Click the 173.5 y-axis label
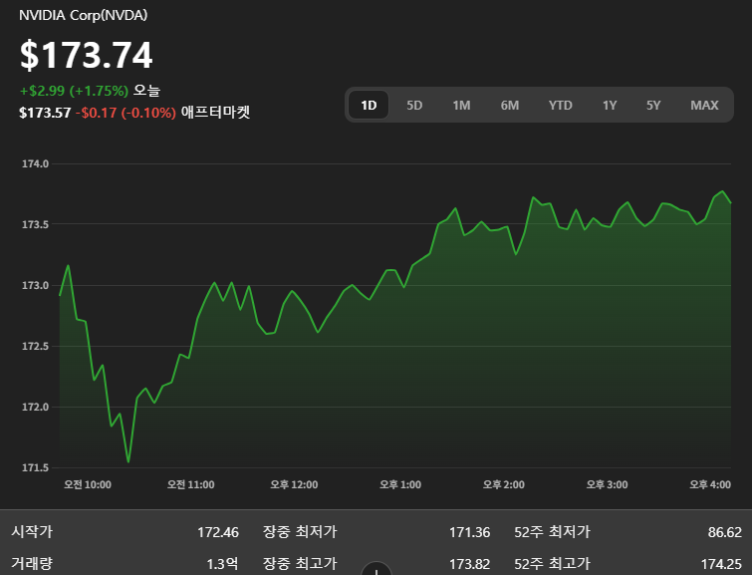 [35, 224]
